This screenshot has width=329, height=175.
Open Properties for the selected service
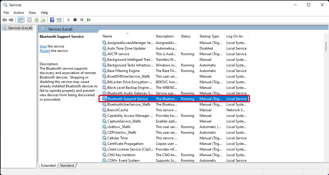coord(29,20)
